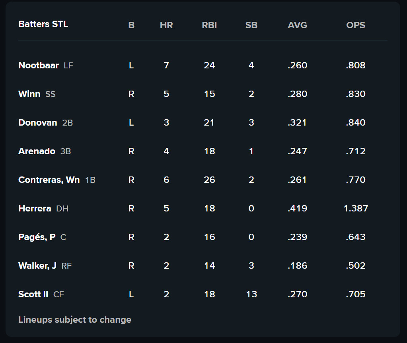The width and height of the screenshot is (407, 343).
Task: Click Herrera's 1.387 OPS value
Action: pyautogui.click(x=356, y=208)
